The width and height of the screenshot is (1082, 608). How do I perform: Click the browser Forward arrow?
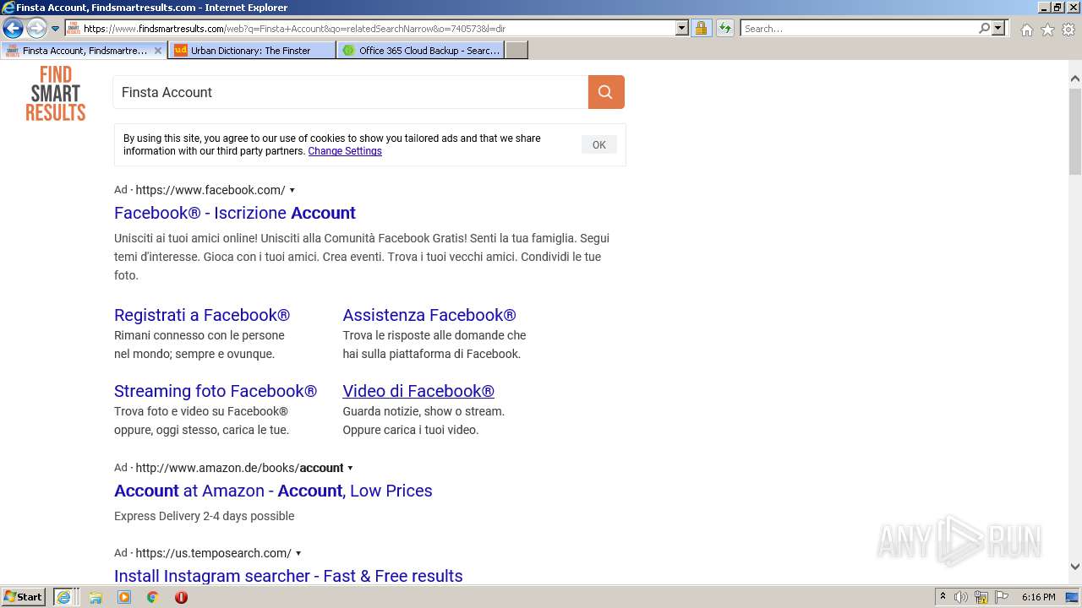(x=36, y=29)
